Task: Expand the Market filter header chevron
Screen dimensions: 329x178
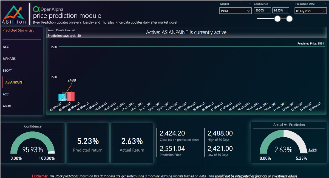Action: [x=249, y=3]
